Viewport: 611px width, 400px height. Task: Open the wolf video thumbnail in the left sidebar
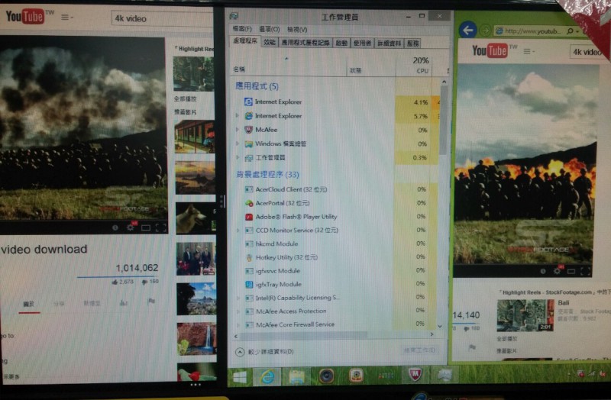click(x=196, y=218)
